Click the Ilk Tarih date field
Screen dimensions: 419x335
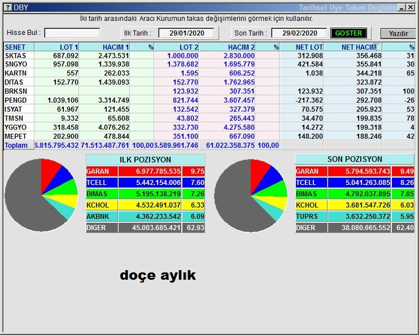tap(186, 33)
